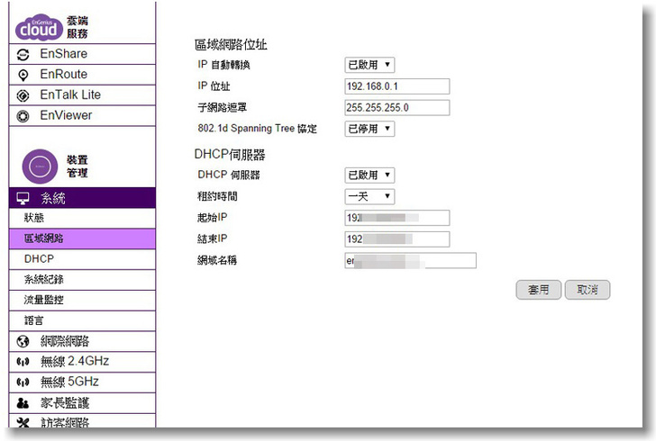The height and width of the screenshot is (441, 656).
Task: Collapse the 系統 menu section
Action: (x=82, y=198)
